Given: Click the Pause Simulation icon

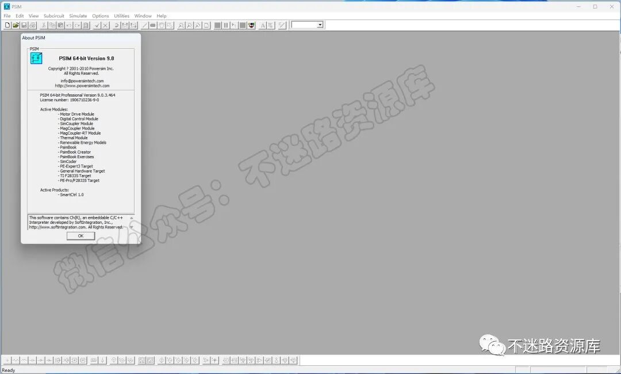Looking at the screenshot, I should (x=226, y=25).
